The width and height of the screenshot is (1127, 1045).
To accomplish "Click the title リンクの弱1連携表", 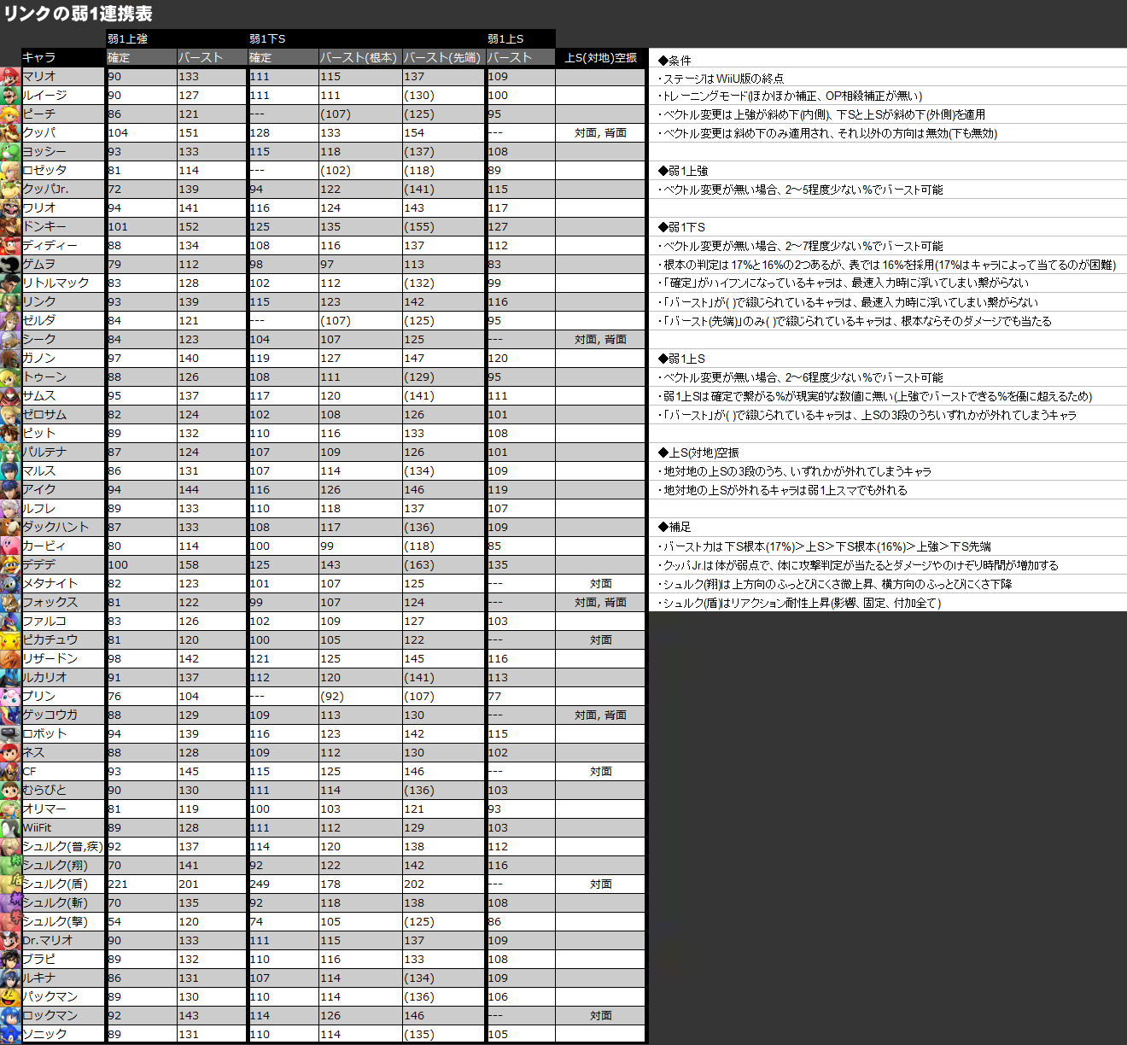I will click(78, 14).
